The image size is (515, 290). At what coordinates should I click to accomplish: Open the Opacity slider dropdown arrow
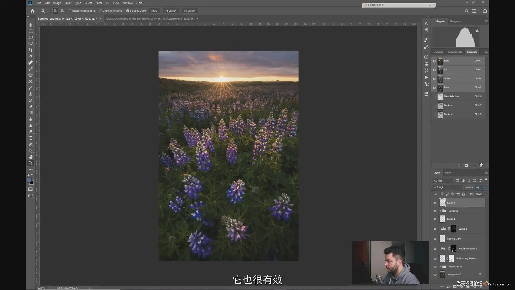pyautogui.click(x=485, y=187)
